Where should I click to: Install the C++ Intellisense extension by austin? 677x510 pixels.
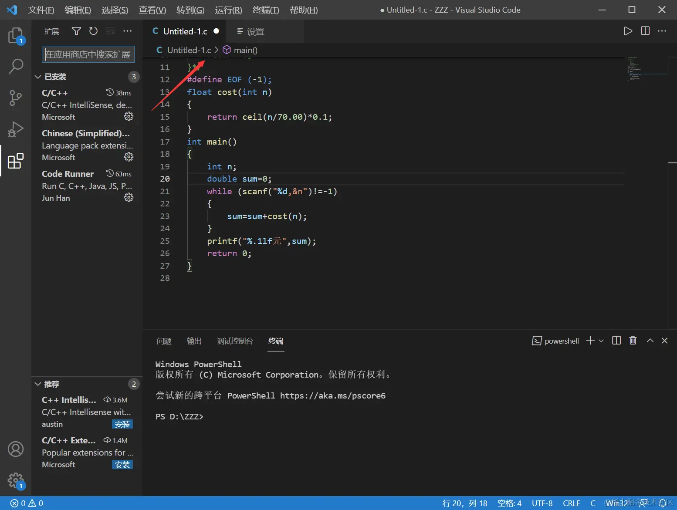click(122, 424)
